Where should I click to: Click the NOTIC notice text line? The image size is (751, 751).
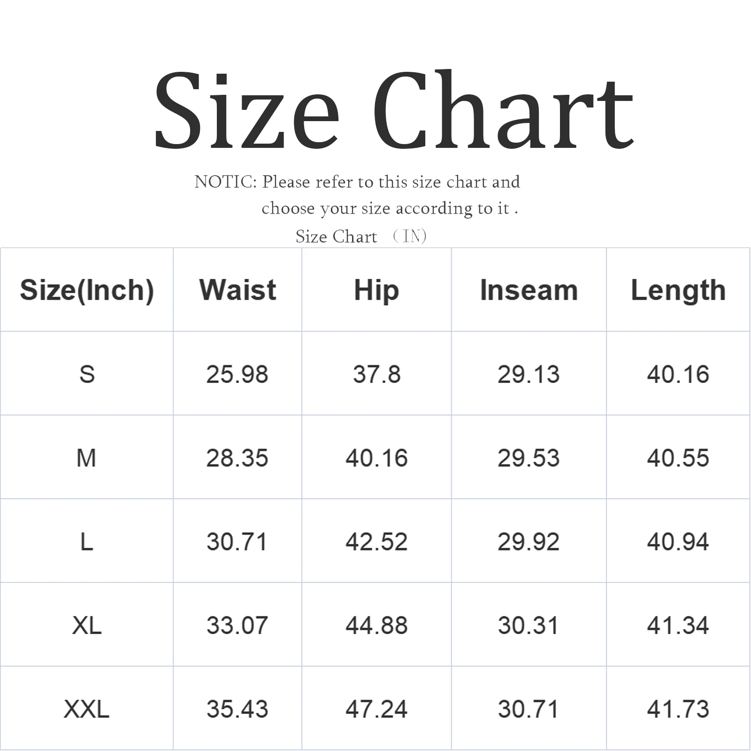(x=357, y=182)
